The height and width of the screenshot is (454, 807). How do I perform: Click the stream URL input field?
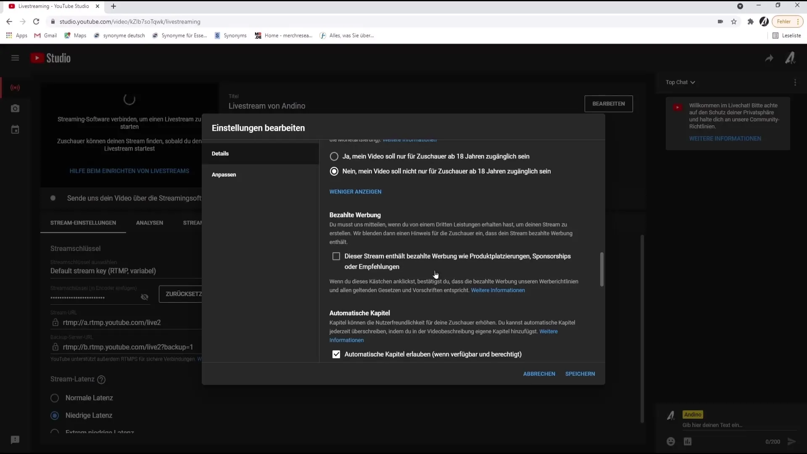pyautogui.click(x=112, y=322)
